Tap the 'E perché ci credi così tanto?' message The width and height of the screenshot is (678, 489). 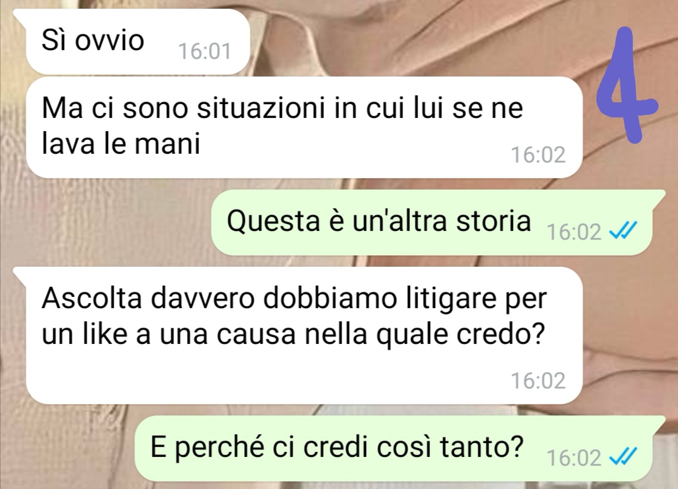coord(399,448)
